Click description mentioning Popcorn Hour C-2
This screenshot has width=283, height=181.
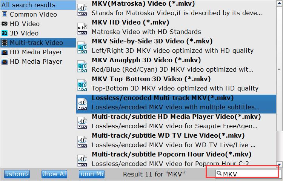[170, 164]
